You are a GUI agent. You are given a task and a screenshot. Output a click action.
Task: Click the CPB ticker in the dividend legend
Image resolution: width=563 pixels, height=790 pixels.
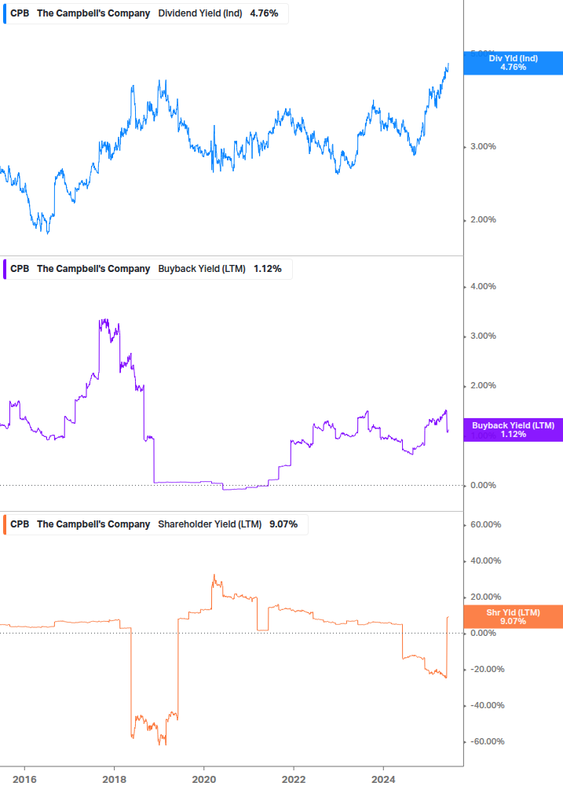(x=20, y=13)
